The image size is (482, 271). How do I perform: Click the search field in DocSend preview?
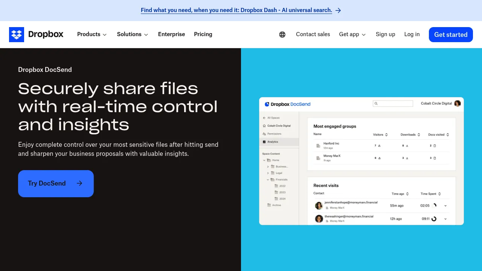coord(393,104)
